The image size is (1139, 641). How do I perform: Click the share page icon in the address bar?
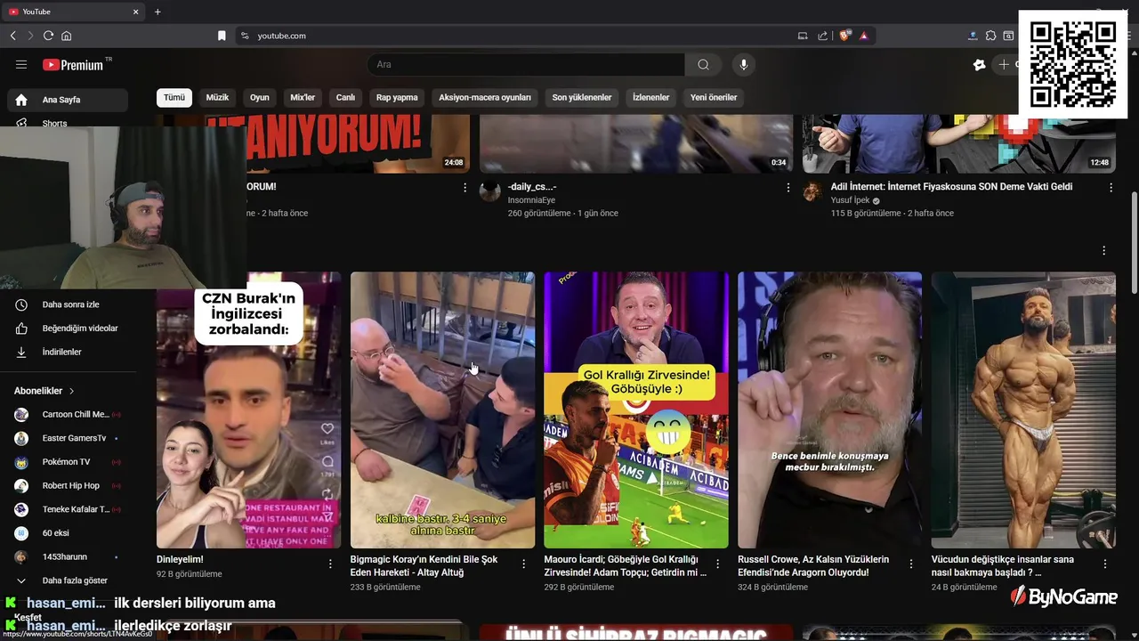[x=823, y=36]
